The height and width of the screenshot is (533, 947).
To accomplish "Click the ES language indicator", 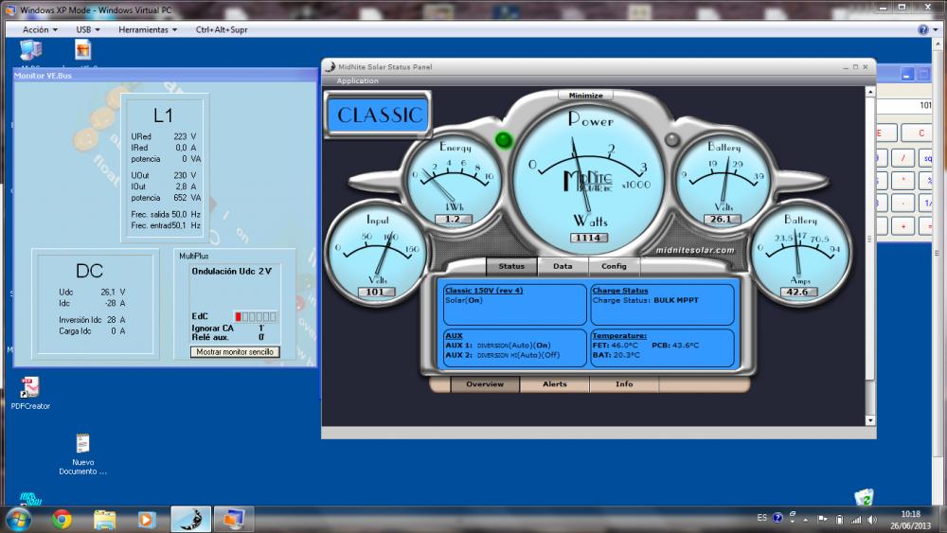I will click(x=761, y=518).
